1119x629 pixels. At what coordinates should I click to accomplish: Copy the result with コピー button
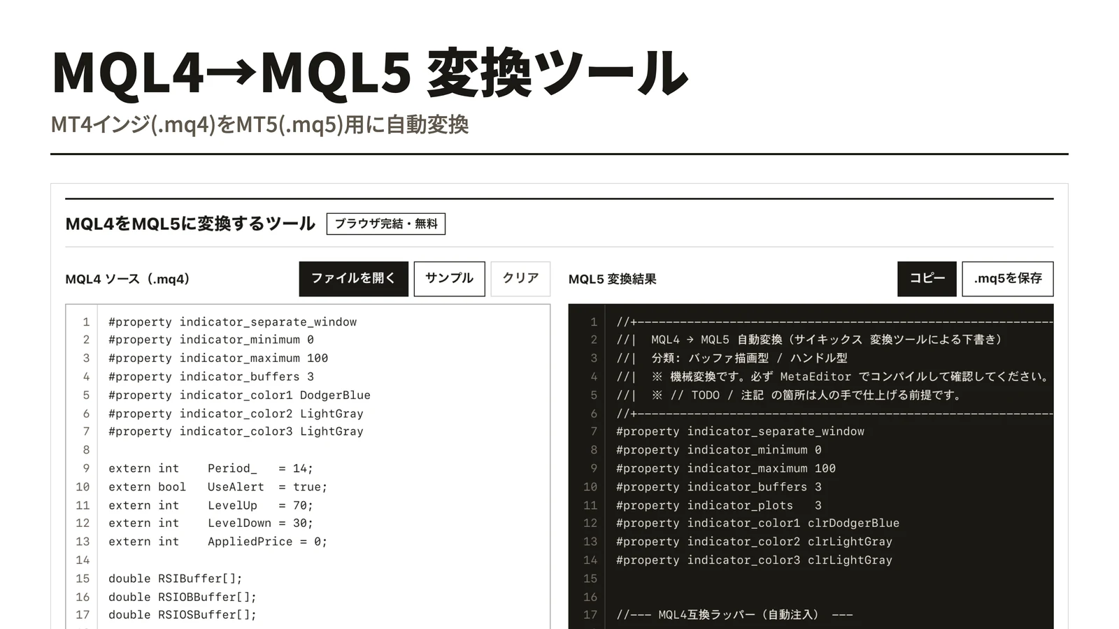[x=927, y=279]
